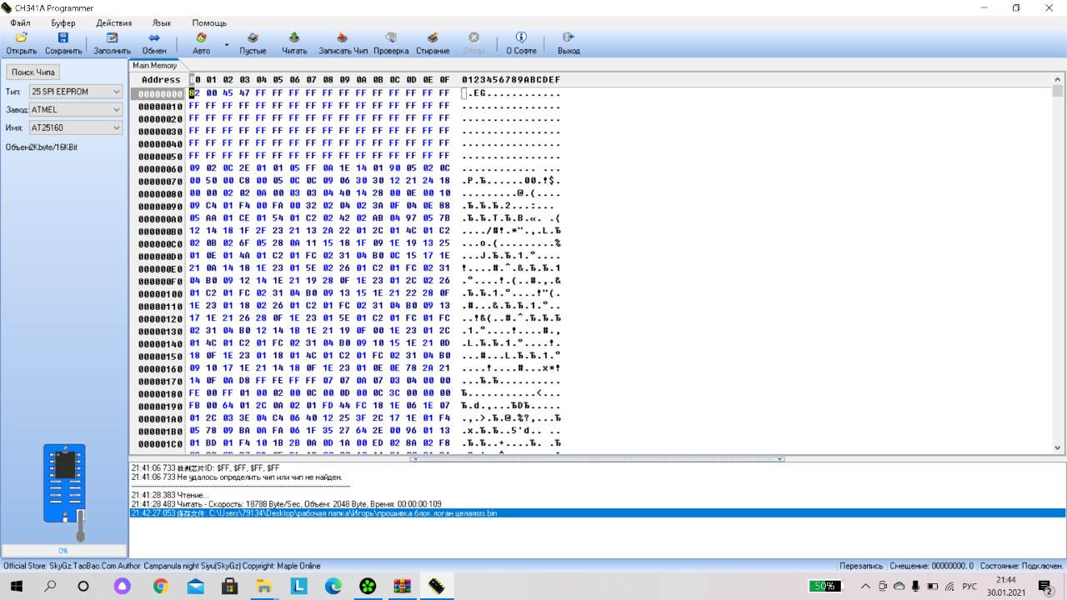Open WinRAR from the taskbar
Screen dimensions: 1067x600
[x=402, y=587]
